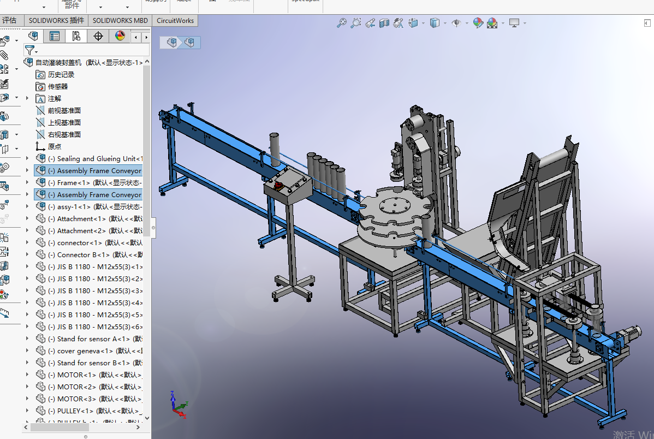
Task: Click the Zoom to Fit magnifier icon
Action: click(342, 23)
